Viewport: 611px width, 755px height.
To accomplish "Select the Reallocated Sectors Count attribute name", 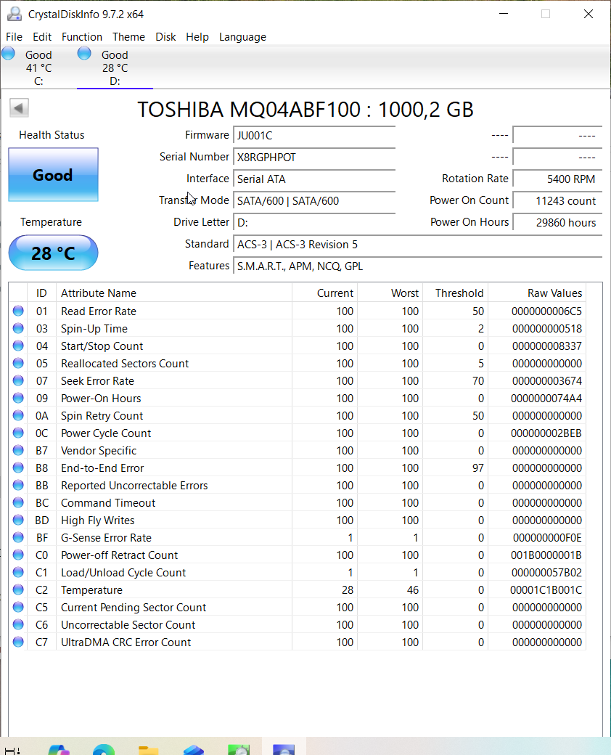I will click(125, 364).
